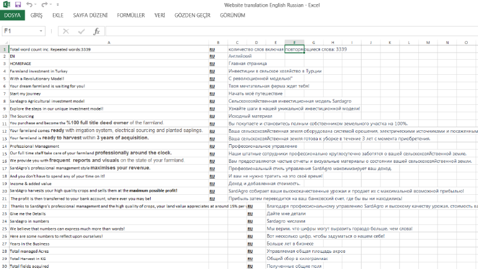Click the RU link in row 1
478x269 pixels.
point(212,49)
